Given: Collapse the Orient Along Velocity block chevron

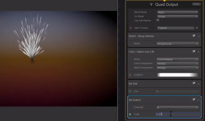Looking at the screenshot, I should pos(198,36).
